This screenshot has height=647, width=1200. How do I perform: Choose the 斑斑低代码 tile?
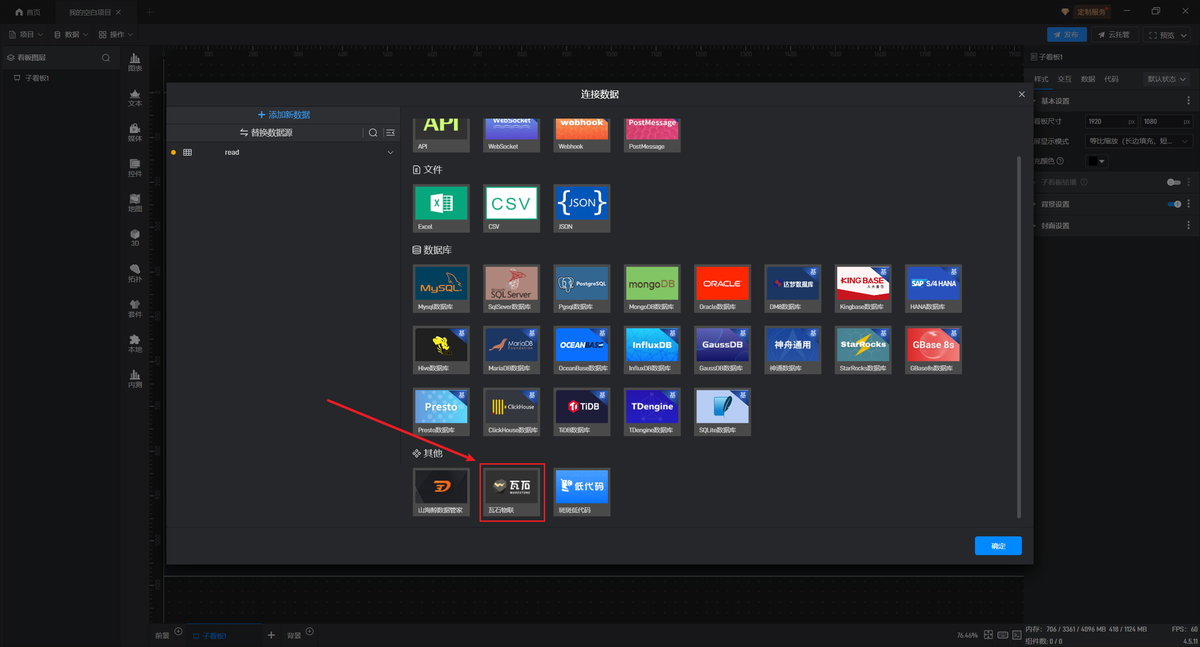point(582,492)
